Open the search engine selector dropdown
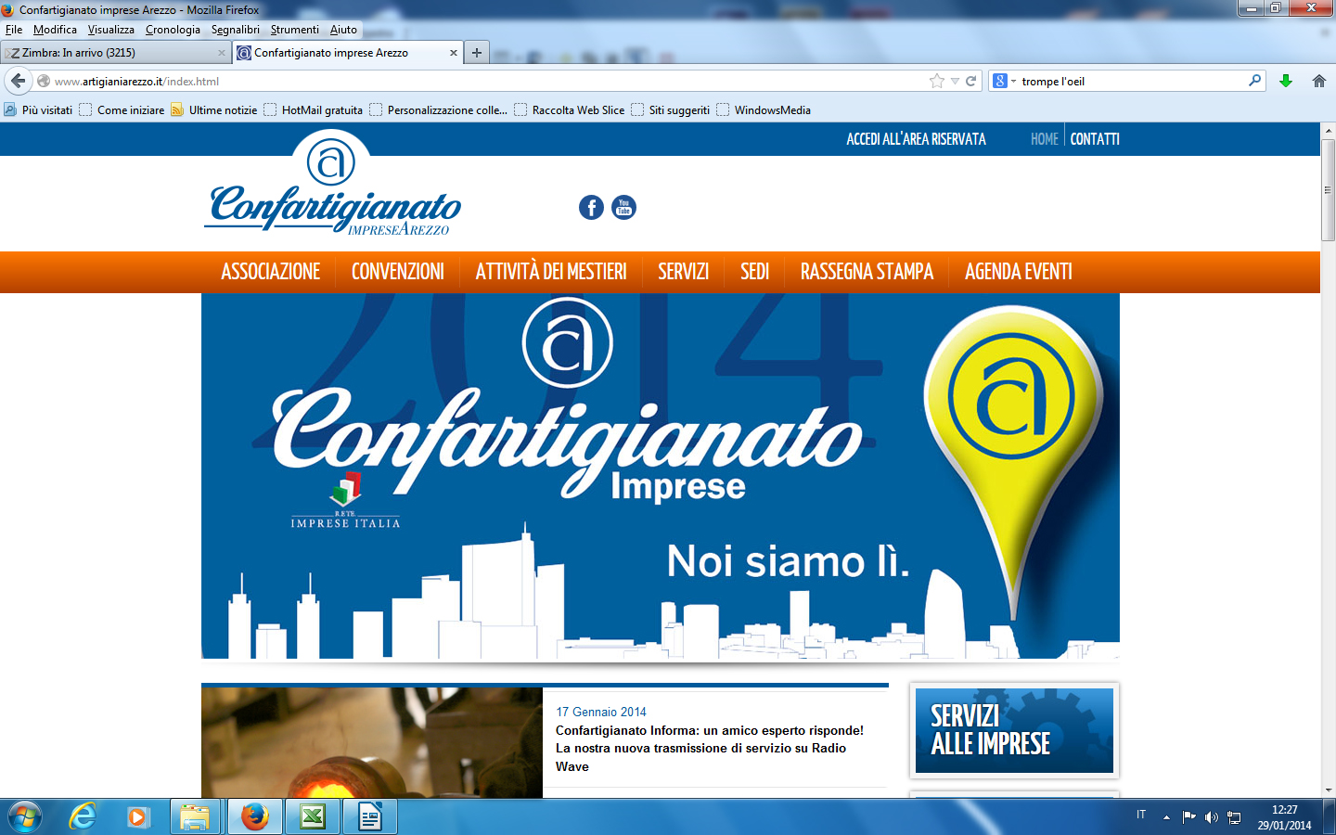This screenshot has width=1336, height=835. pyautogui.click(x=1005, y=81)
